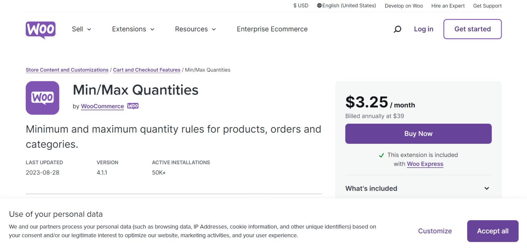Open the Extensions dropdown
The image size is (527, 249).
pyautogui.click(x=133, y=29)
